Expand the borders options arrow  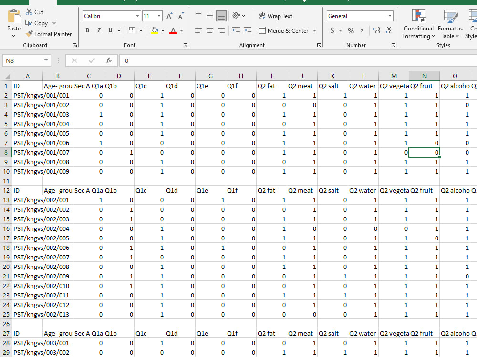(x=141, y=30)
